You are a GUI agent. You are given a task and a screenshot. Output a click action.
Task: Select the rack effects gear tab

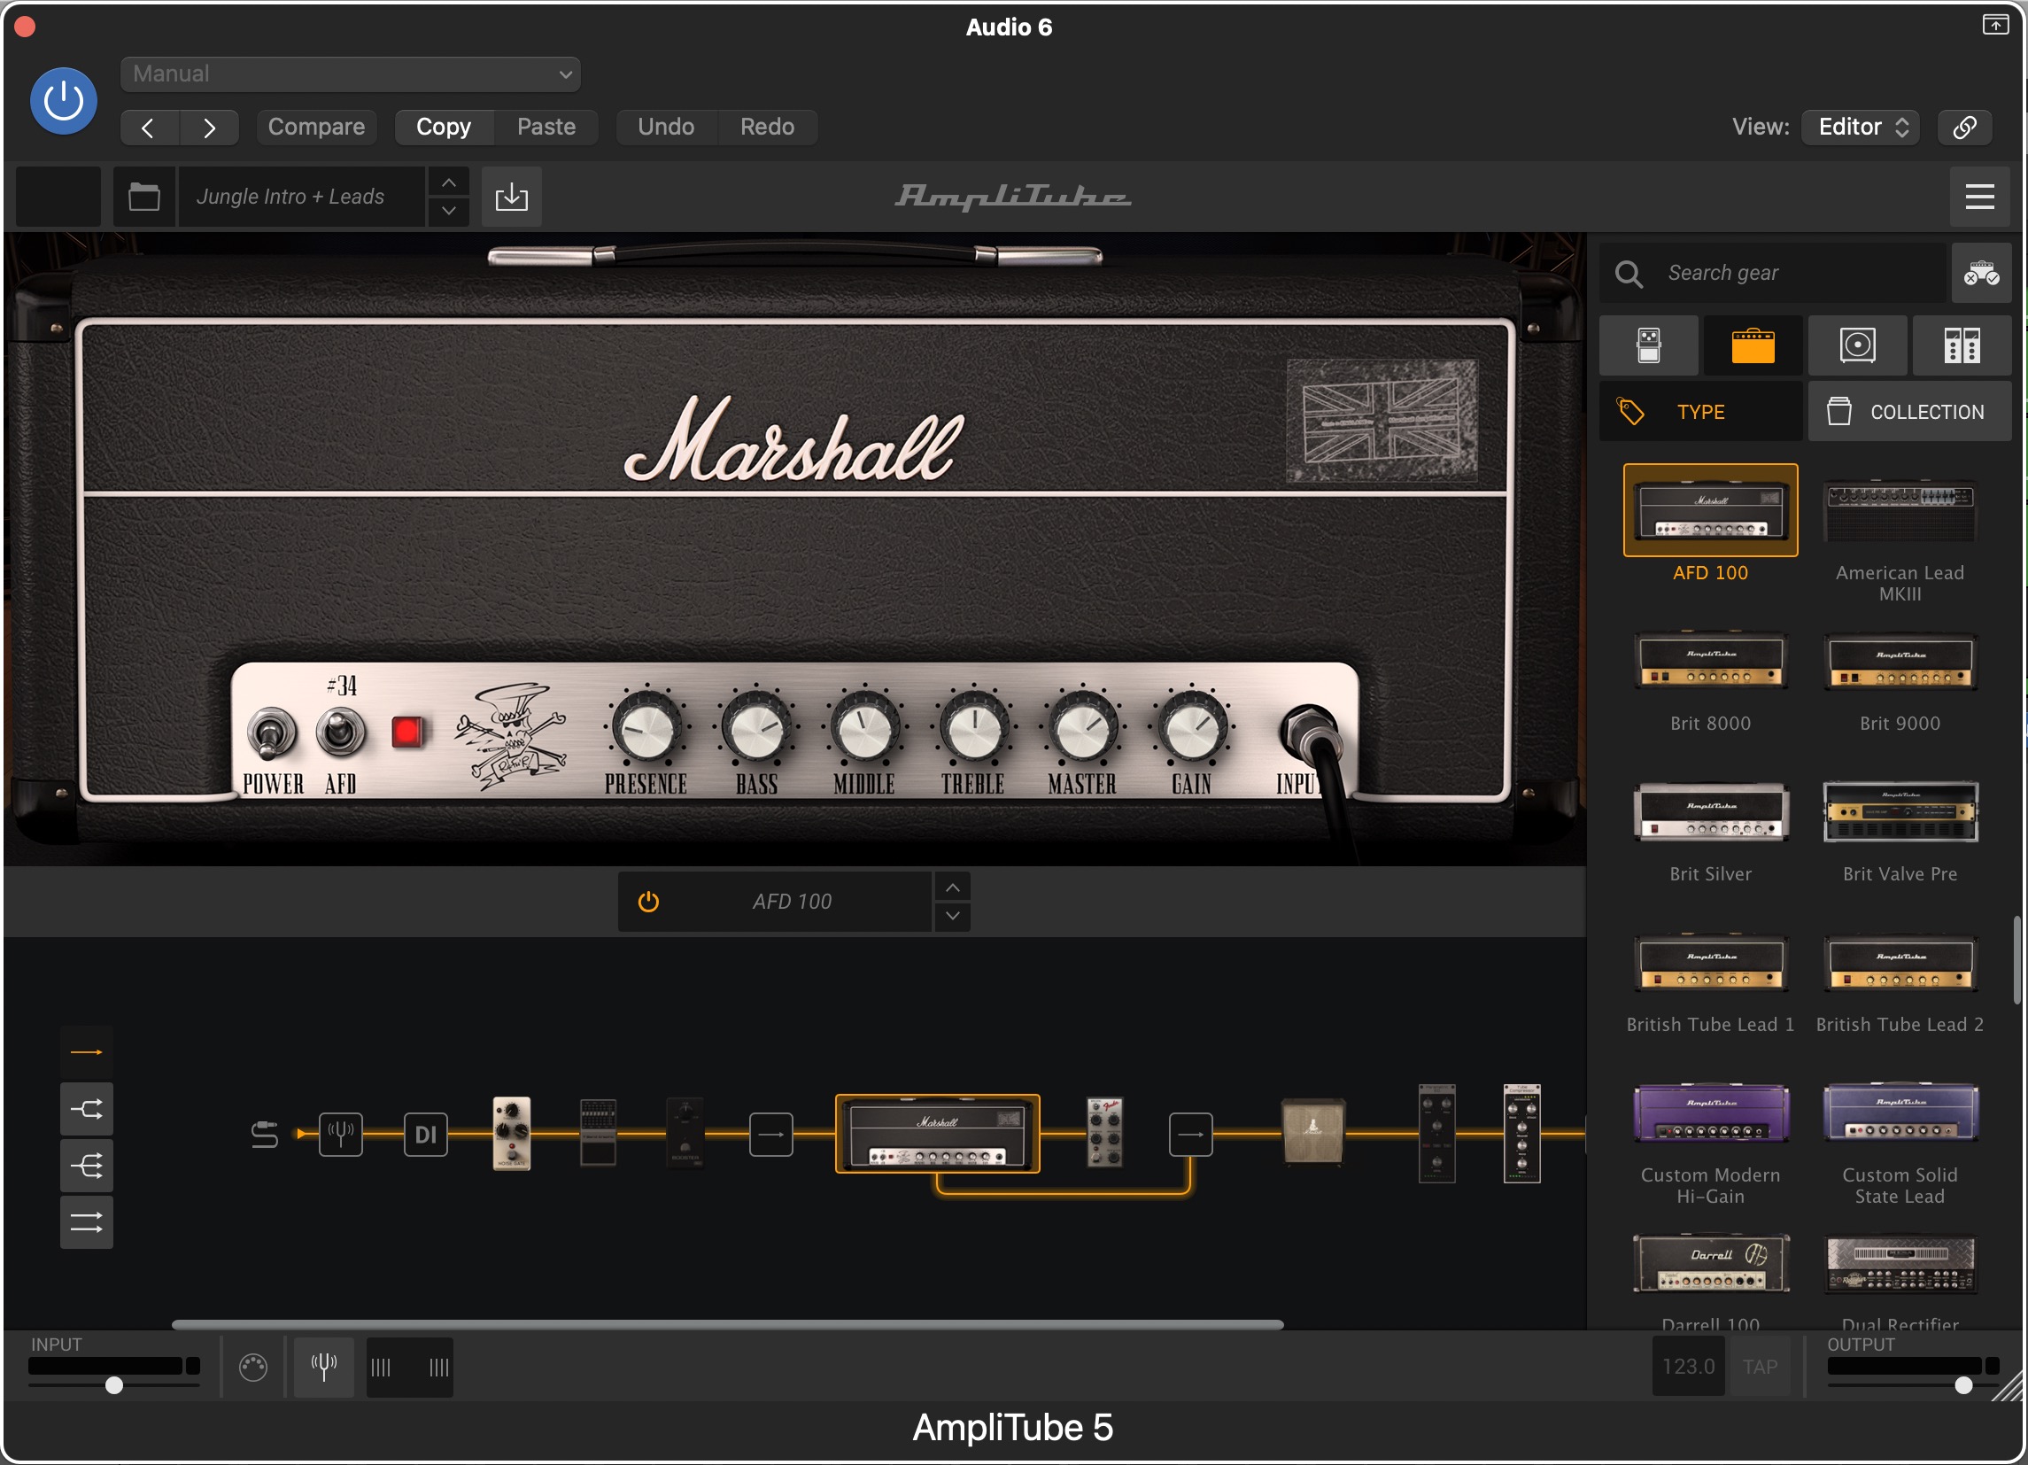[x=1962, y=346]
